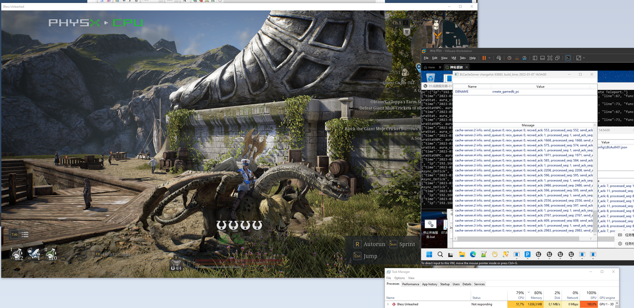The width and height of the screenshot is (634, 308).
Task: Sort Task Manager by Memory column
Action: [x=535, y=295]
